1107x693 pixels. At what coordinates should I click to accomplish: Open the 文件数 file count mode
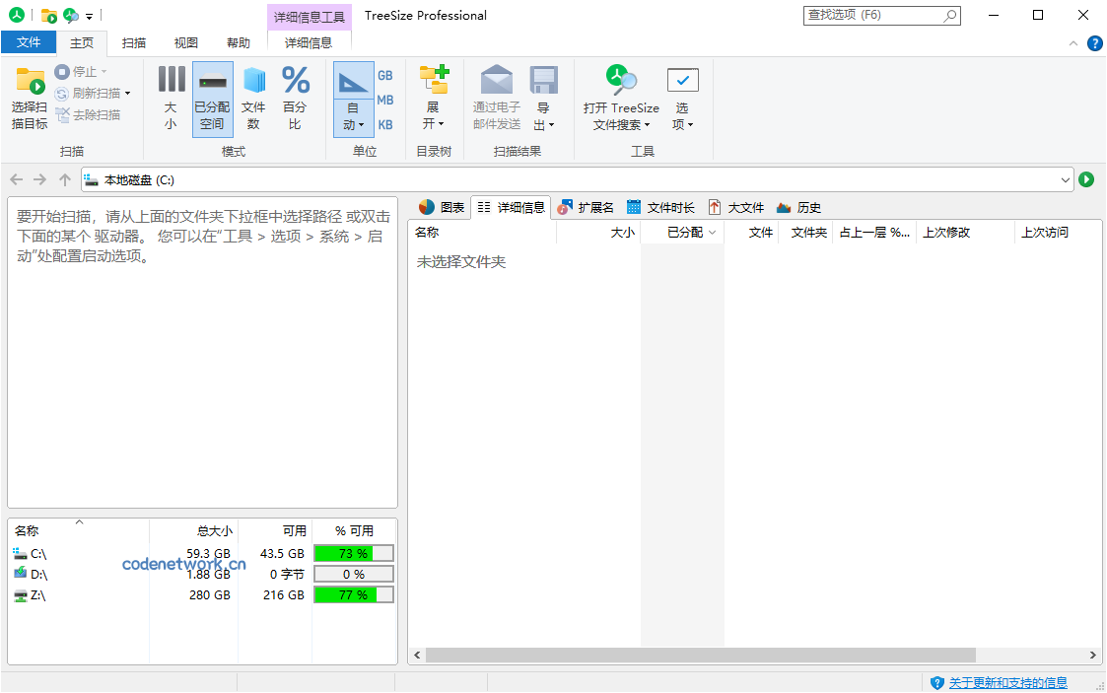254,97
